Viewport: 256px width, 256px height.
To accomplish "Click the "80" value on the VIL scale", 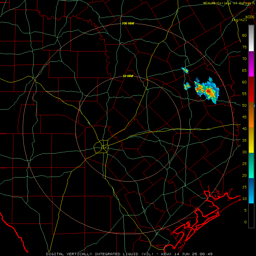I will (x=244, y=36).
